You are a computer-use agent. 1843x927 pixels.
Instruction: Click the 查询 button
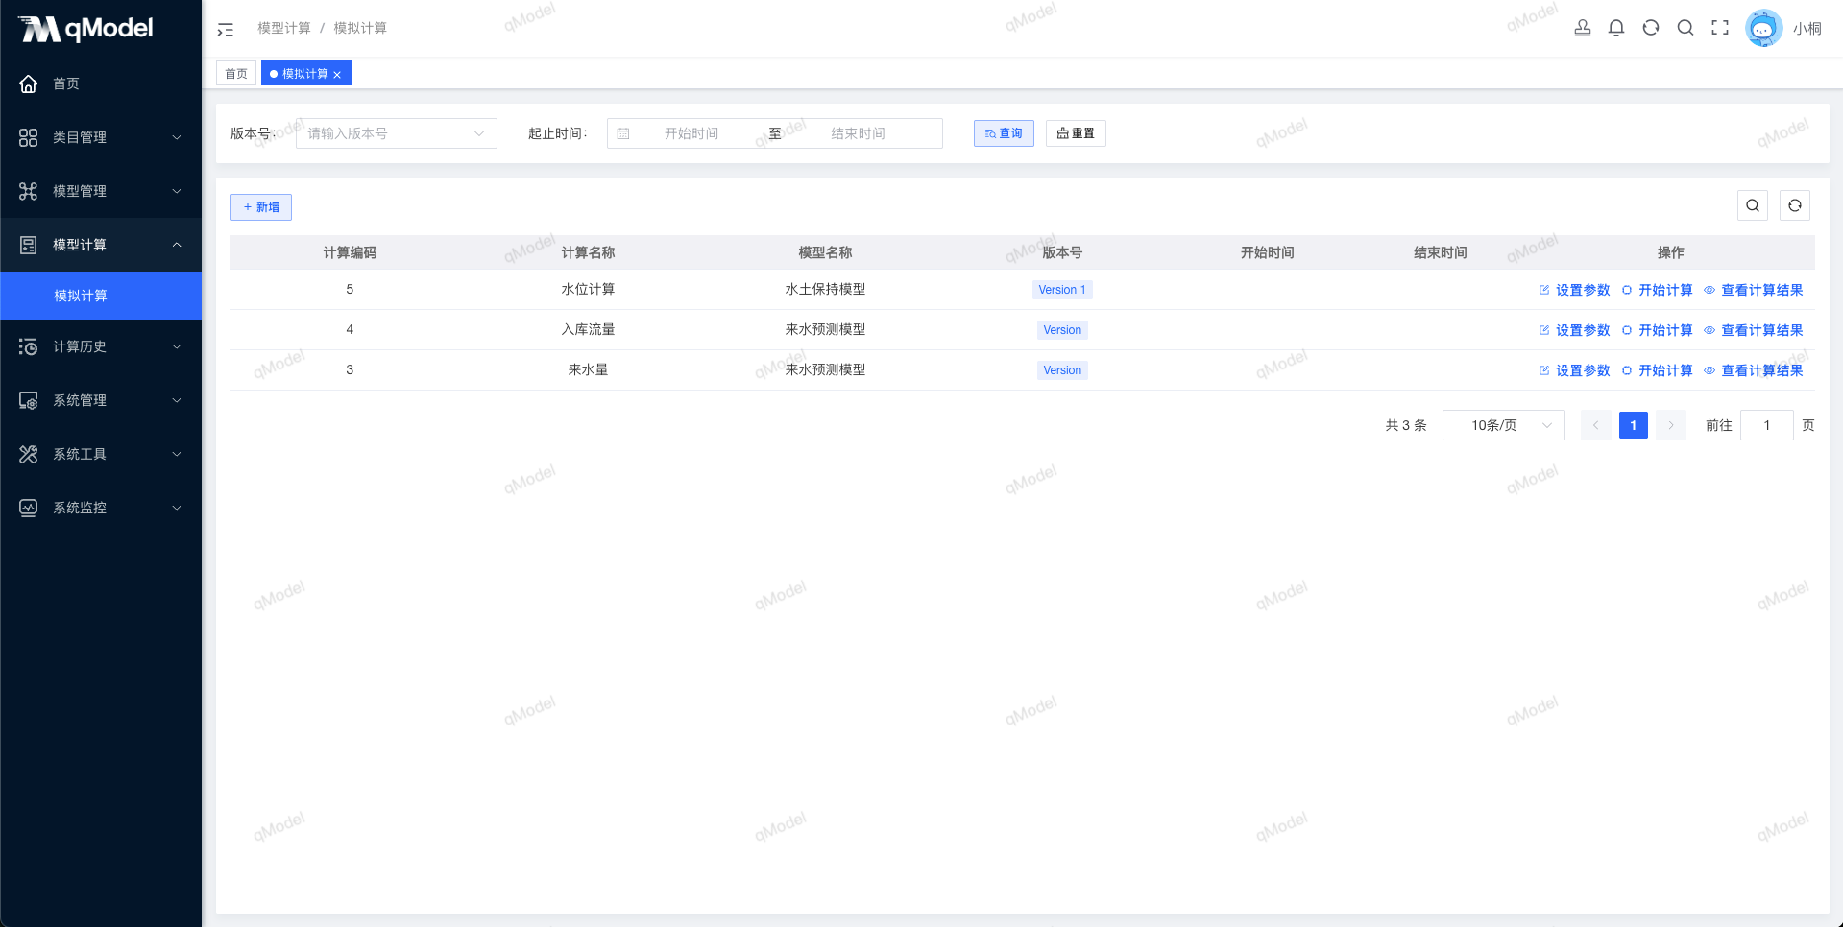[1004, 133]
